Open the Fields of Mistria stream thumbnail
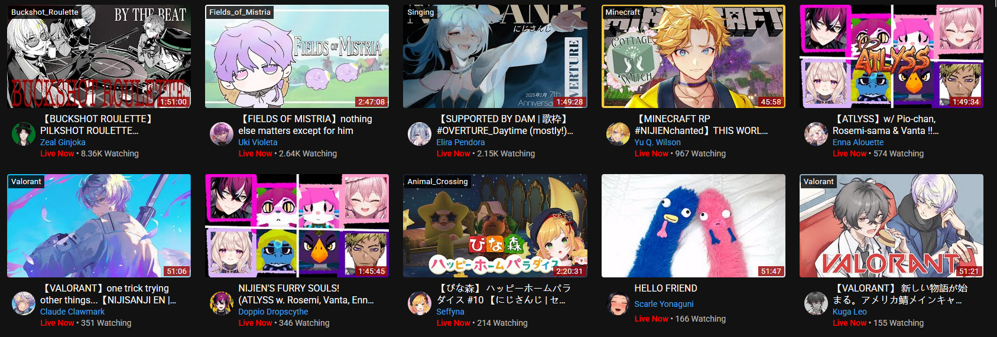The image size is (997, 337). click(297, 57)
